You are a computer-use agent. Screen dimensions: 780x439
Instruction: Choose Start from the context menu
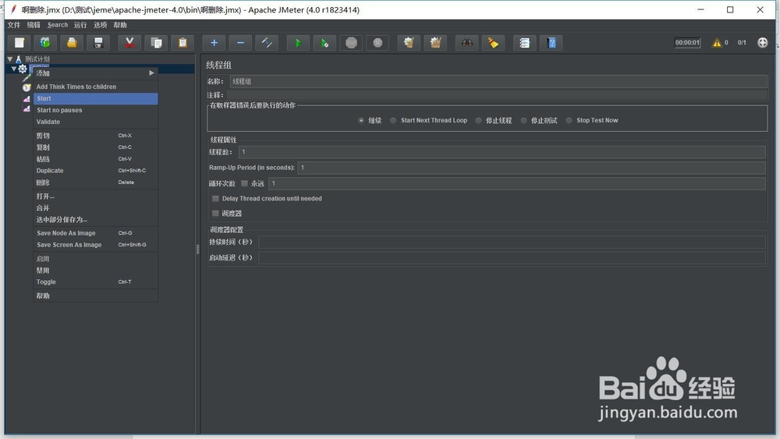click(x=95, y=98)
